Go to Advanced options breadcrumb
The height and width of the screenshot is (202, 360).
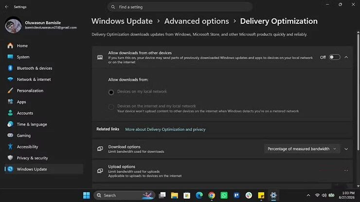pyautogui.click(x=197, y=21)
